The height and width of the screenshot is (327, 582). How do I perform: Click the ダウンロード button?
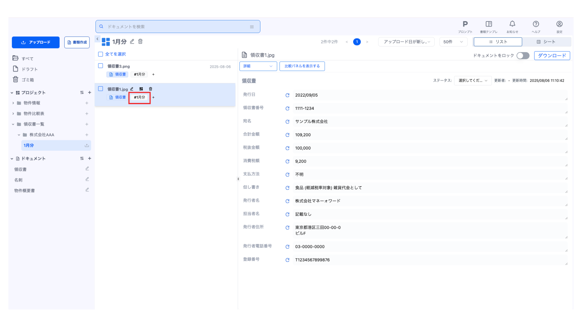point(552,56)
